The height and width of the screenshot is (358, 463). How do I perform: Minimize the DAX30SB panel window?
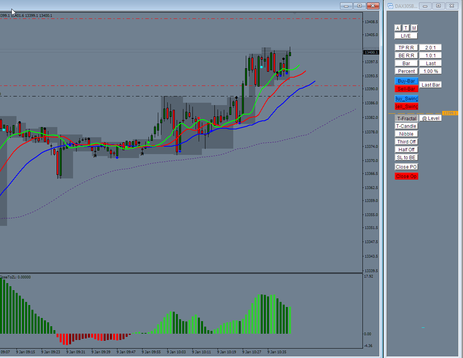pyautogui.click(x=425, y=6)
